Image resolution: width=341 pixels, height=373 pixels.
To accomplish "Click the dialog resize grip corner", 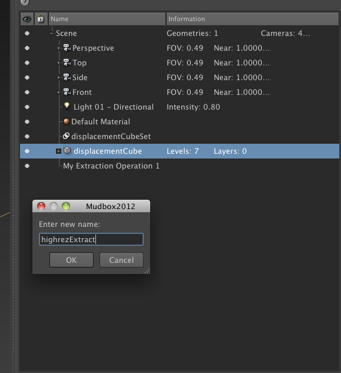I will pyautogui.click(x=147, y=271).
